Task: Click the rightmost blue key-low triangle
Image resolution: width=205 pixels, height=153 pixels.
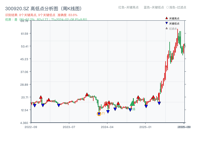Action: [159, 103]
